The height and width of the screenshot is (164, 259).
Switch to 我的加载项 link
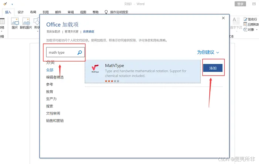[53, 31]
